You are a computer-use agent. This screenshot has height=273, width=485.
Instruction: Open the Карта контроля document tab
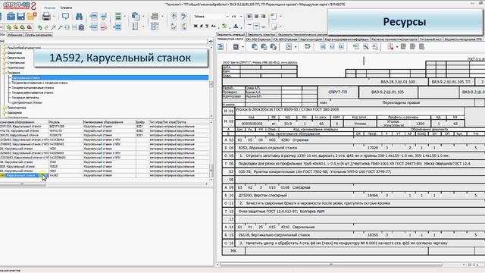pos(311,39)
